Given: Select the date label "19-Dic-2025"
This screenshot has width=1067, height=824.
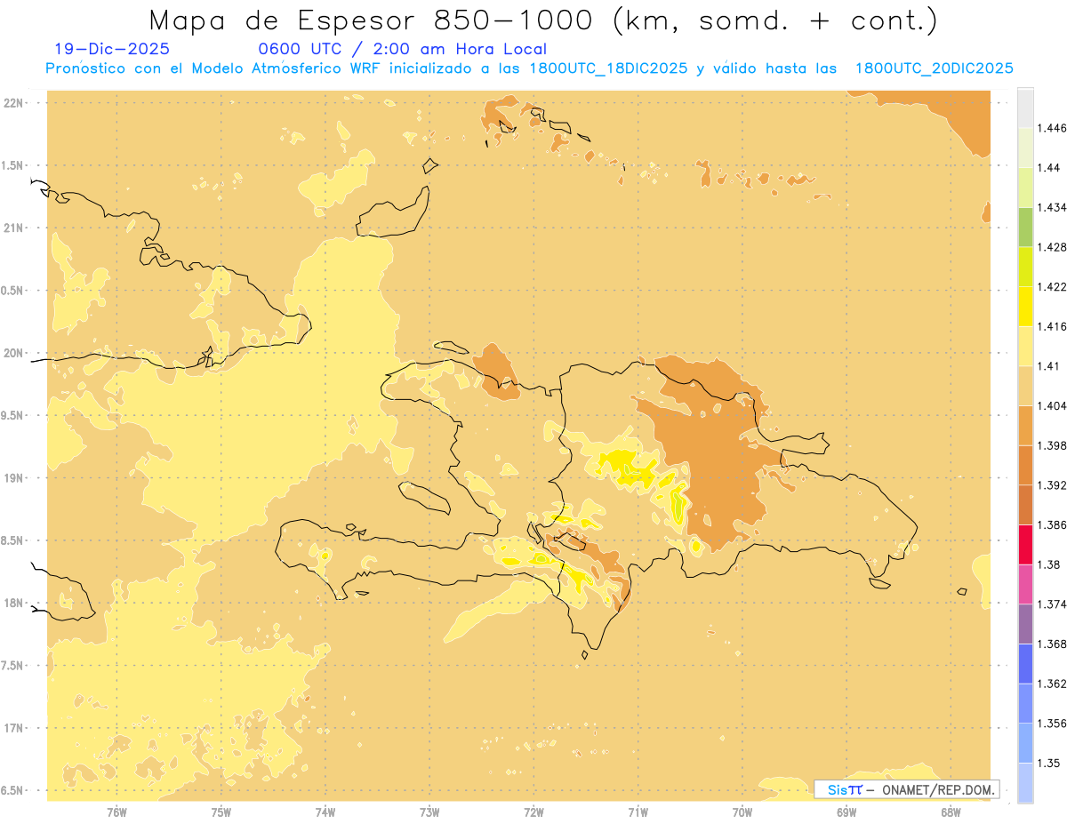Looking at the screenshot, I should tap(112, 49).
